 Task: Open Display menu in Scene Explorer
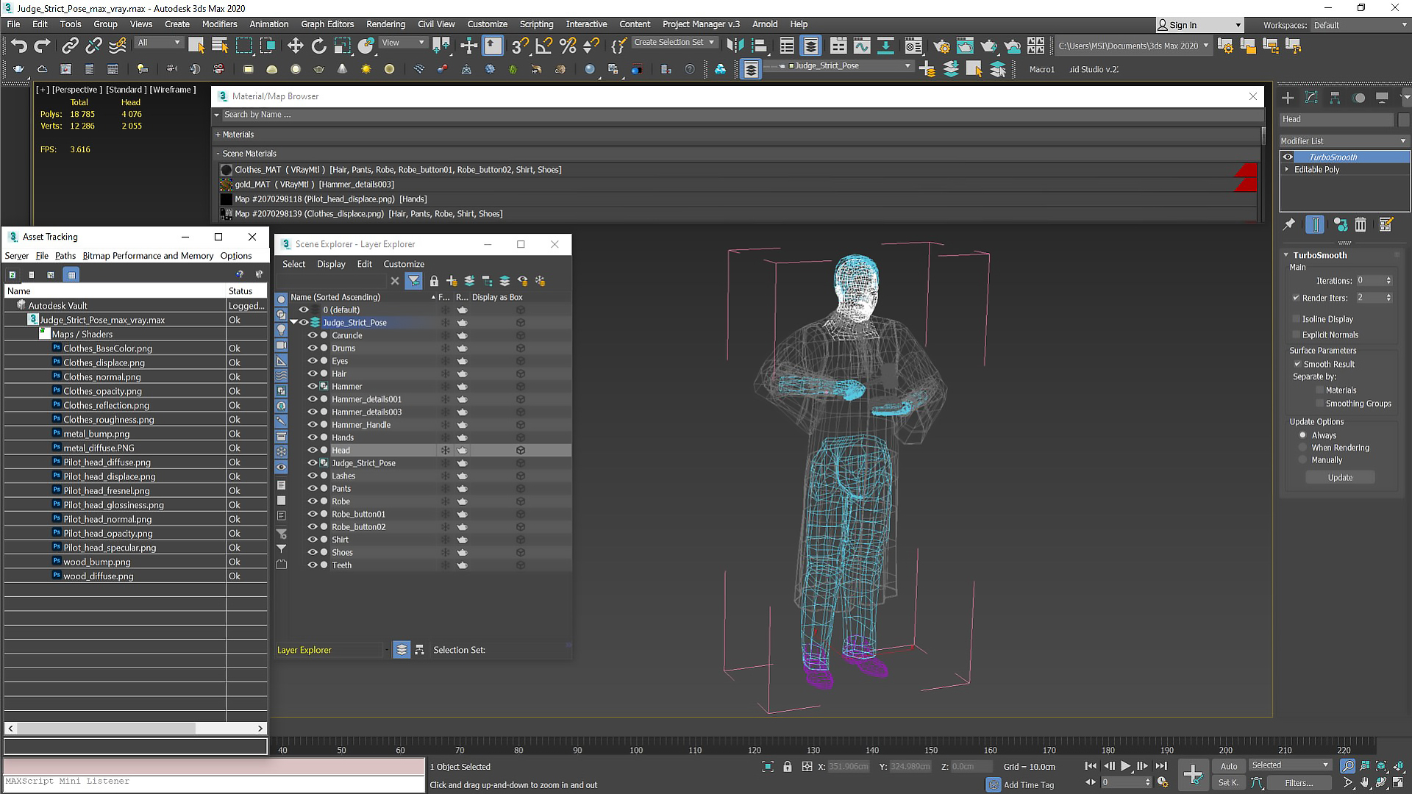331,264
